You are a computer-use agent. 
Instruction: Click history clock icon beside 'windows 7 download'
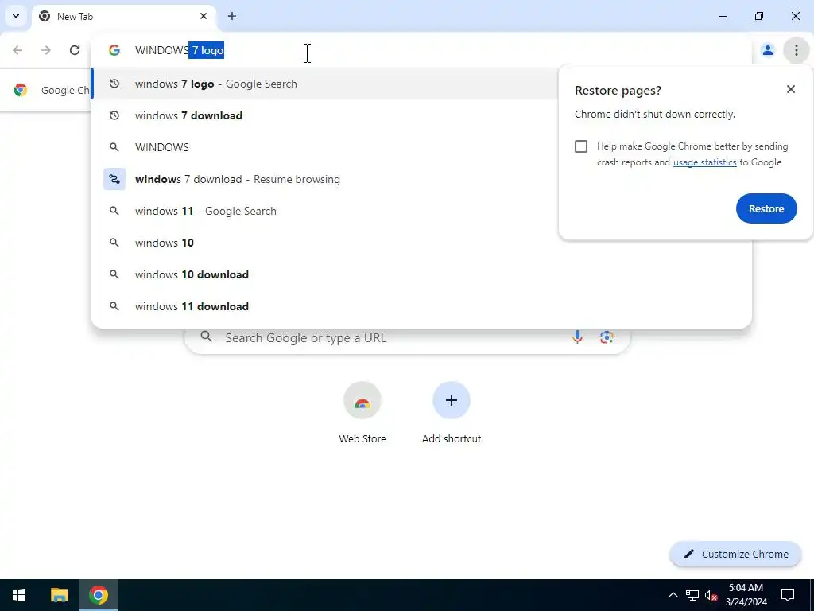tap(114, 115)
